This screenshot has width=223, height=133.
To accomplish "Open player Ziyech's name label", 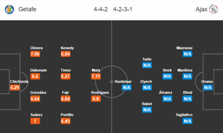I will click(146, 82).
